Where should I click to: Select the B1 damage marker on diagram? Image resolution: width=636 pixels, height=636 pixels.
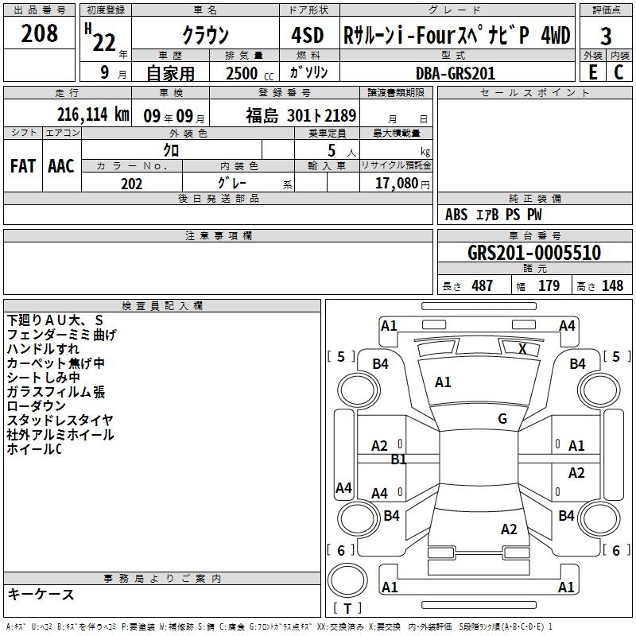[398, 459]
